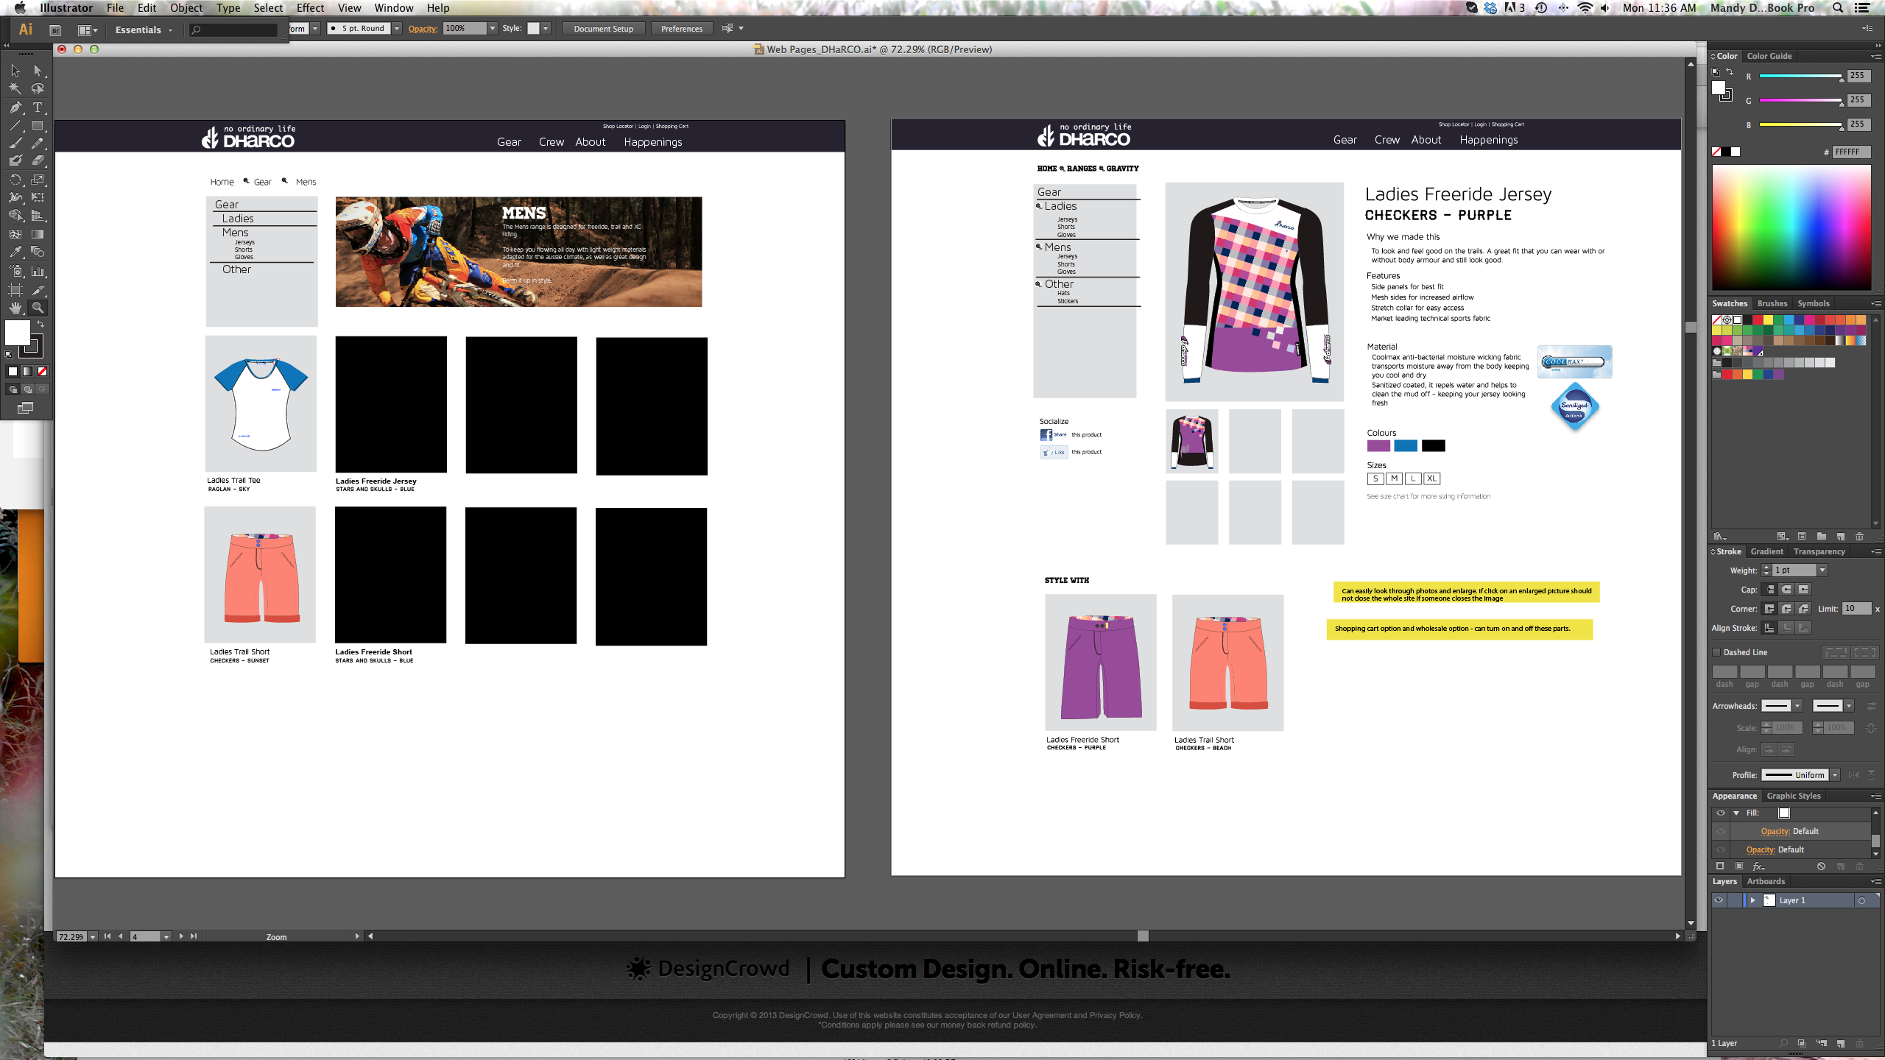Select the Type tool

click(x=38, y=107)
